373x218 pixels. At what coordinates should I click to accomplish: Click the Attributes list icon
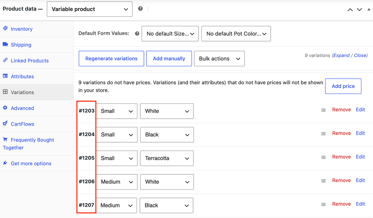pos(5,76)
